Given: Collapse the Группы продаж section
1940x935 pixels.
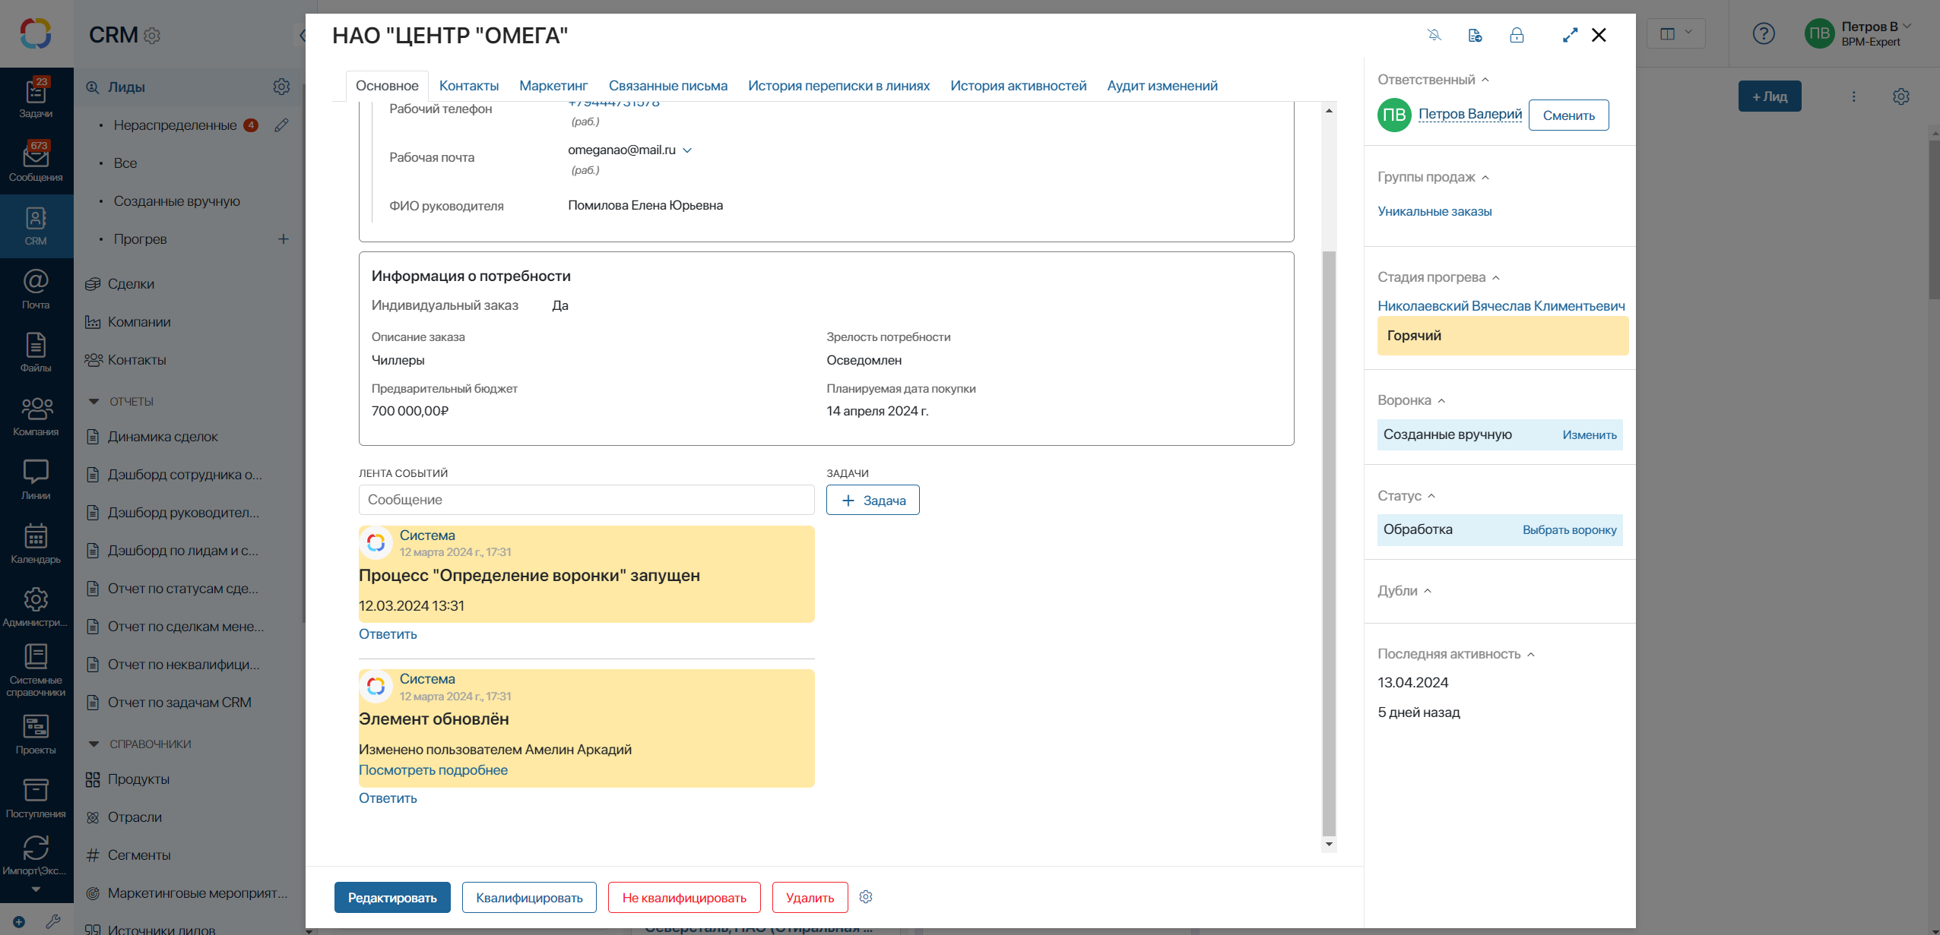Looking at the screenshot, I should 1485,177.
